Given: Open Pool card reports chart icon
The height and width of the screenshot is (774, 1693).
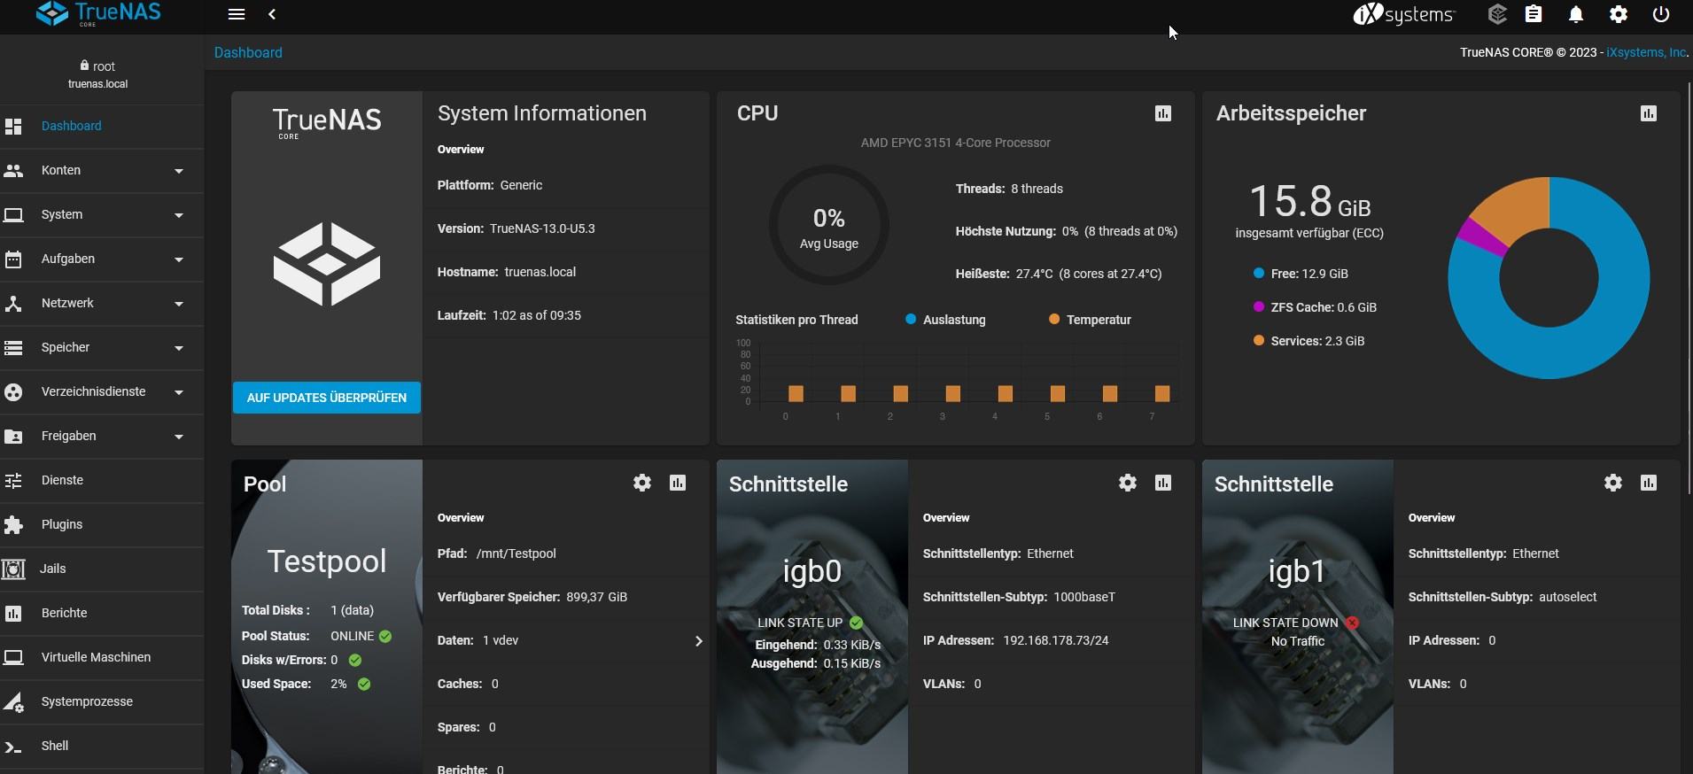Looking at the screenshot, I should [x=678, y=483].
